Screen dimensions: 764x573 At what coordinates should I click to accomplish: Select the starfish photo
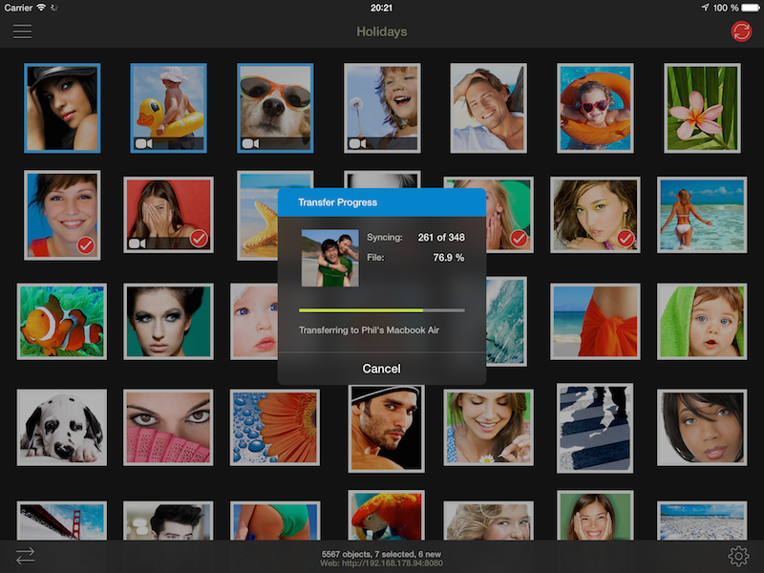pos(257,215)
